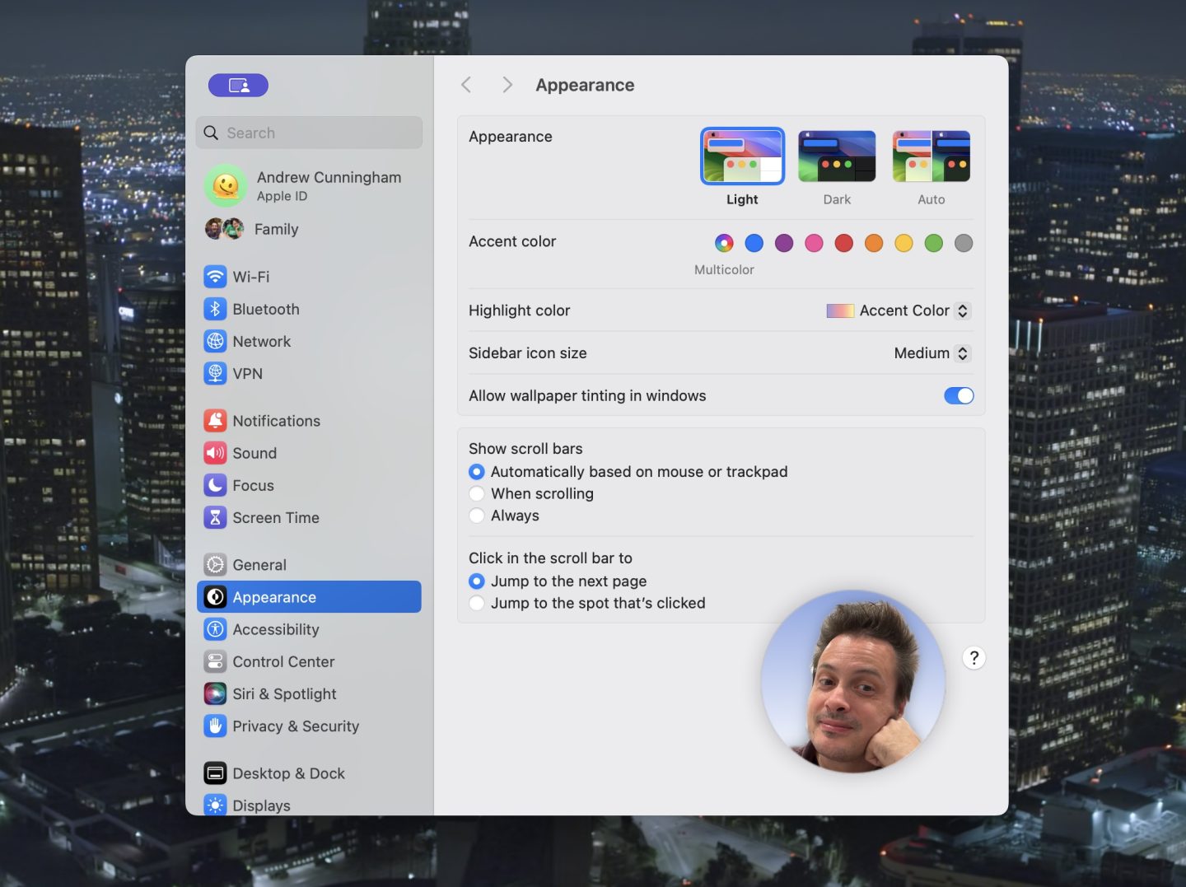Screen dimensions: 1186x887
Task: Open Screen Time hourglass icon
Action: tap(215, 517)
